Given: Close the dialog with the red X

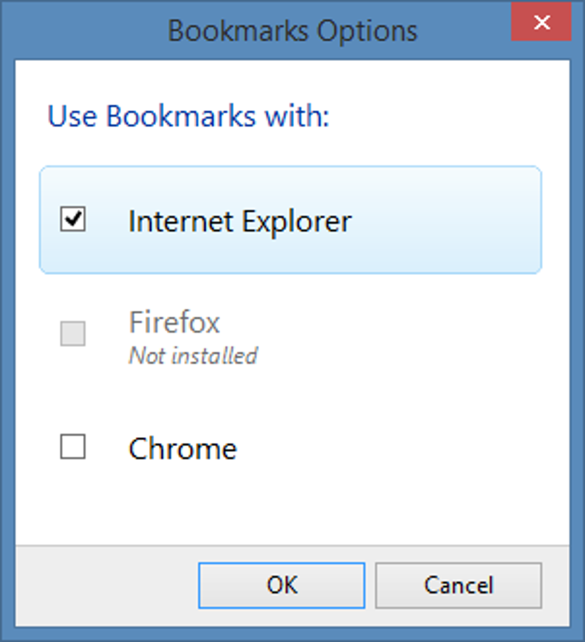Looking at the screenshot, I should click(x=541, y=23).
